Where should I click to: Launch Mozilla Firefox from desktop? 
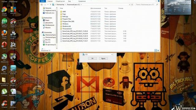pyautogui.click(x=4, y=35)
